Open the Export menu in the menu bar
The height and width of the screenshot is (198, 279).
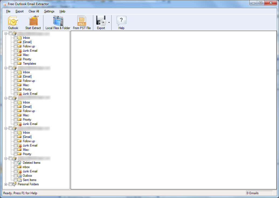19,11
